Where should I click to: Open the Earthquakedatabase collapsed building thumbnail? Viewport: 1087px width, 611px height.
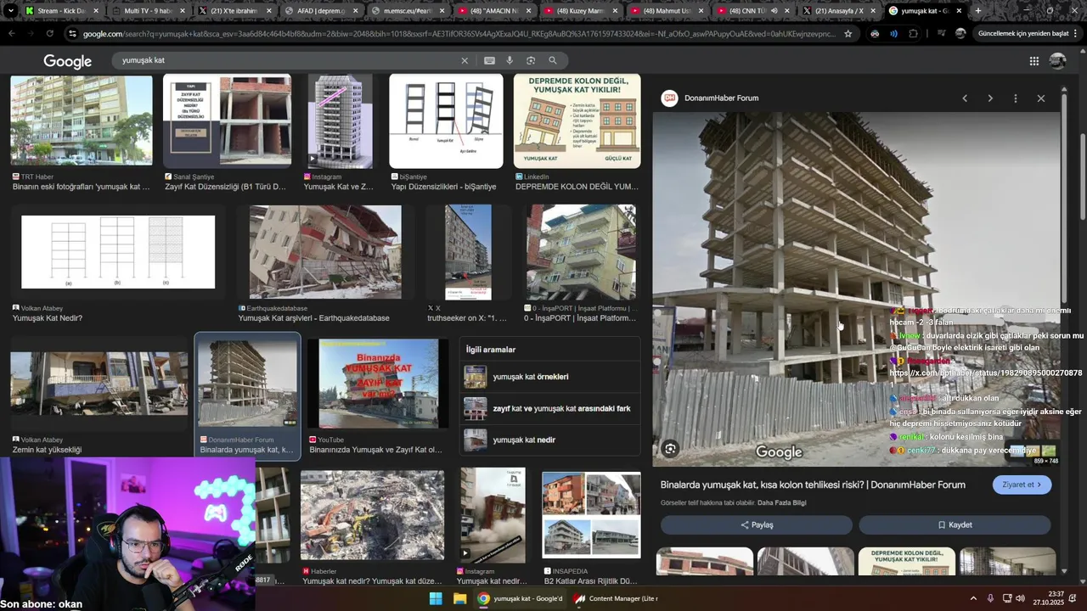click(325, 252)
